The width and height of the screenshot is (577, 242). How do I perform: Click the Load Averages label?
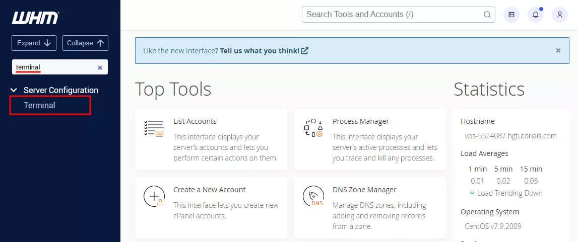coord(484,153)
